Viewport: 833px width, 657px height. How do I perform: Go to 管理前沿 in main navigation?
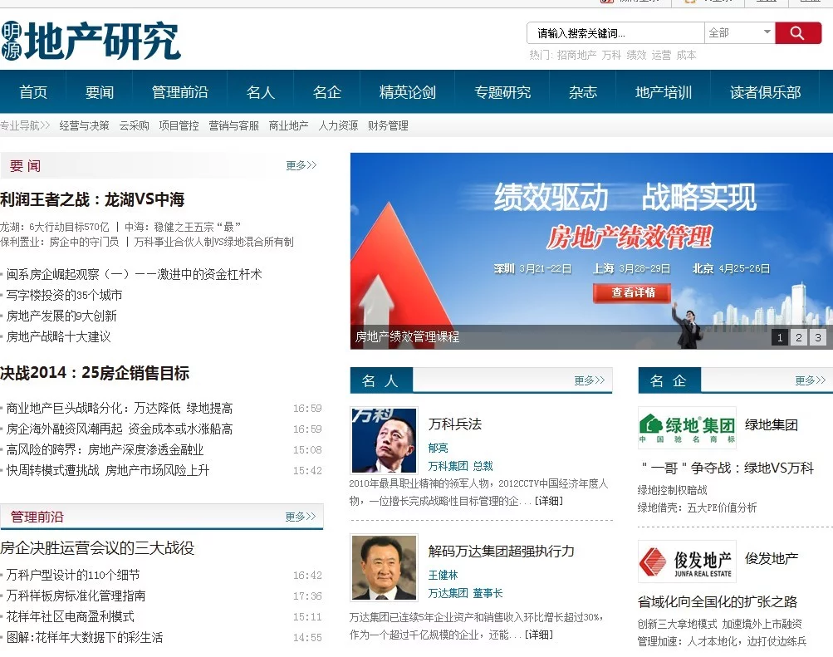pyautogui.click(x=179, y=92)
